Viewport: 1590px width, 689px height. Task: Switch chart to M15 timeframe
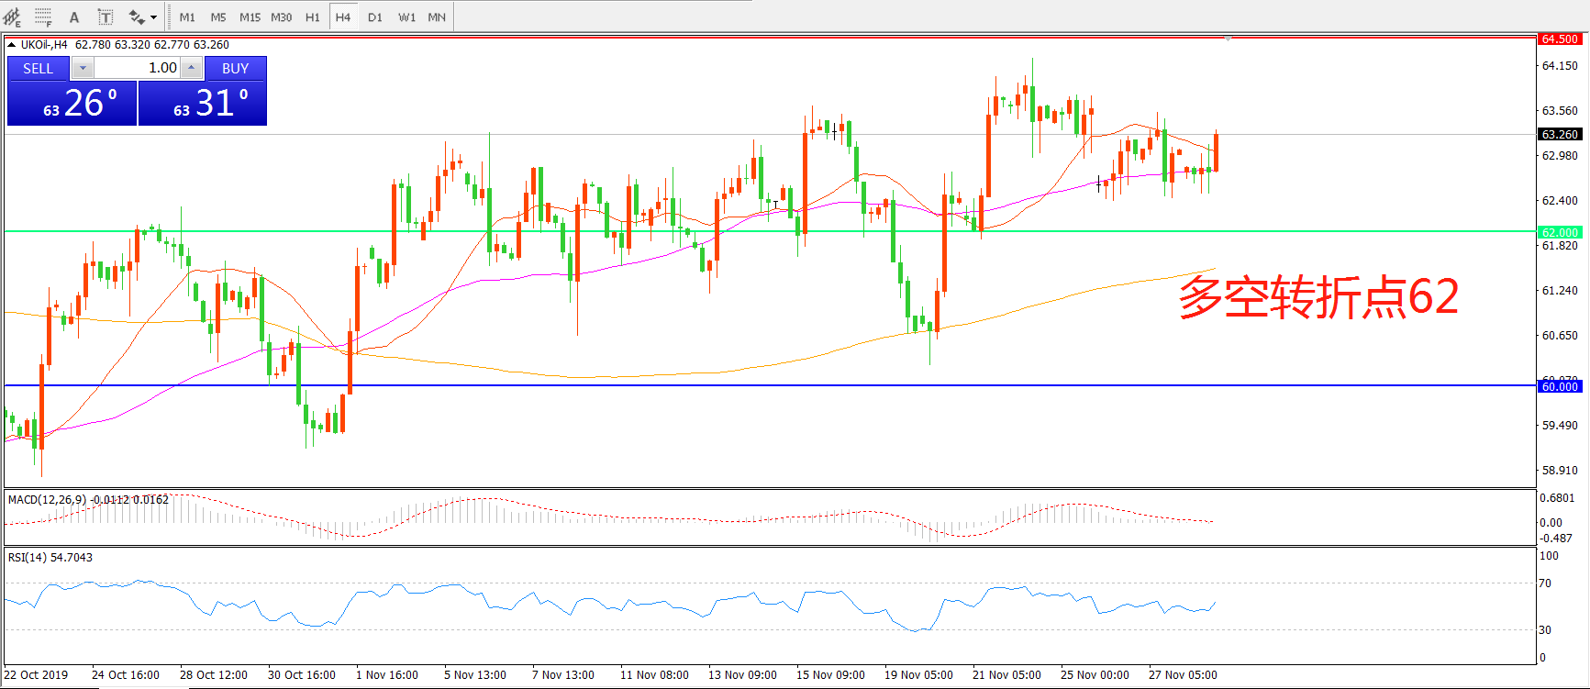(x=250, y=17)
